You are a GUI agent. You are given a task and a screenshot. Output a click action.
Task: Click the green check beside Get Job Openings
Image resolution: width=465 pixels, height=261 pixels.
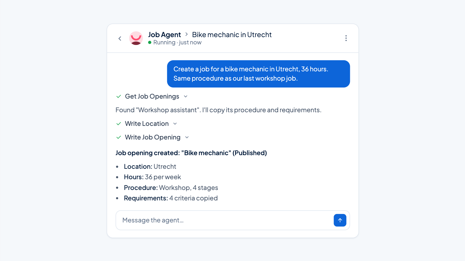click(x=119, y=97)
